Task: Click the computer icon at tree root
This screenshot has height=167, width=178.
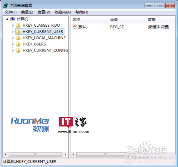Action: 13,19
